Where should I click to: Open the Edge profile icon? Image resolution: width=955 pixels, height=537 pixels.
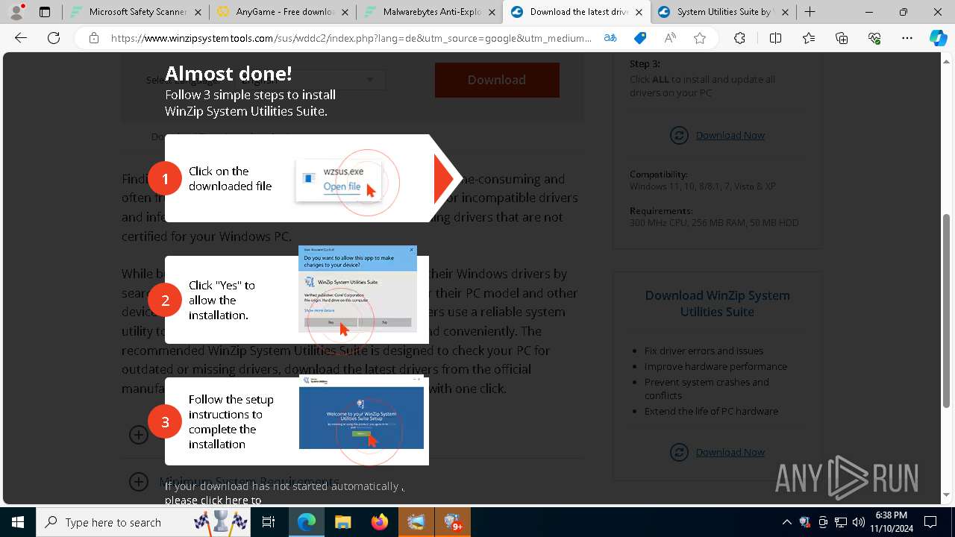click(16, 12)
